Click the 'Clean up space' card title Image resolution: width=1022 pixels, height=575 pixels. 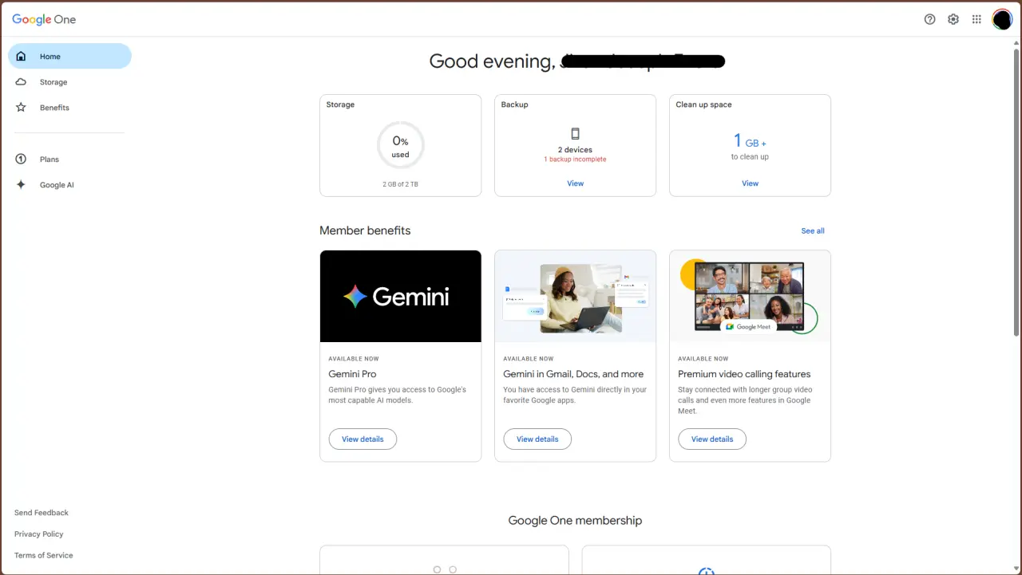[x=703, y=104]
